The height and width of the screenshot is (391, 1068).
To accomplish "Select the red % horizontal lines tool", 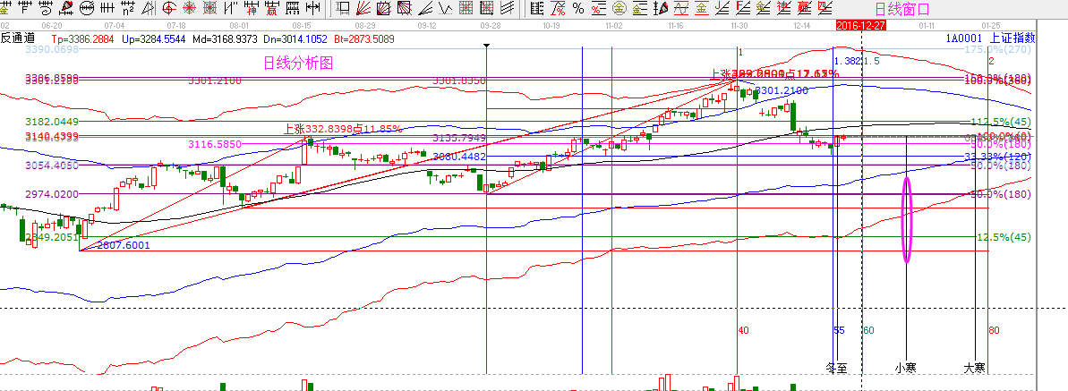I will click(x=599, y=8).
